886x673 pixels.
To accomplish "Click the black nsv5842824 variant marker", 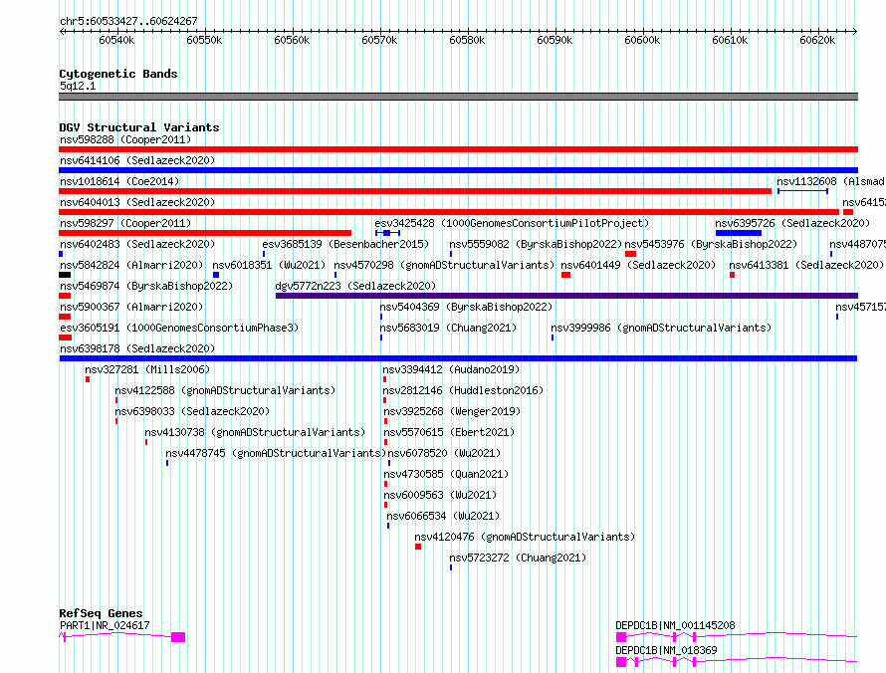I will pos(65,275).
